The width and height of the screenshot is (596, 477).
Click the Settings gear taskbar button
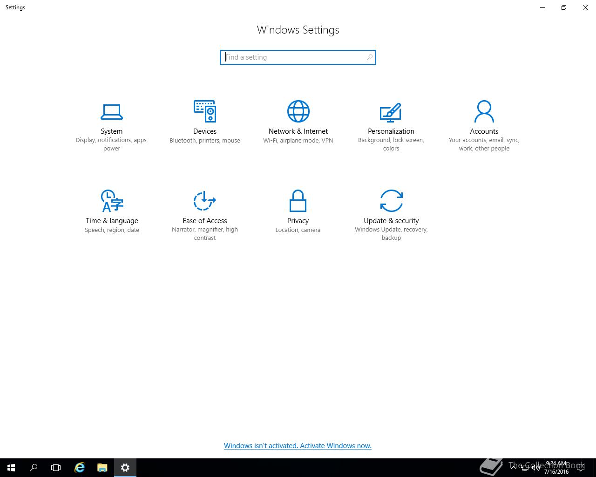125,468
